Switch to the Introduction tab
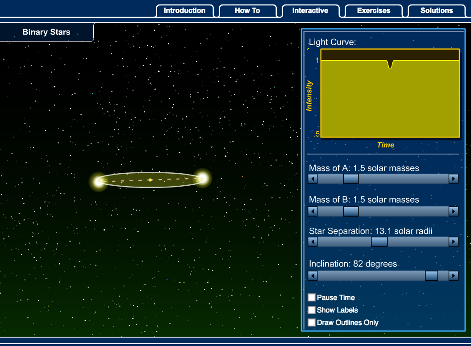471x346 pixels. (184, 10)
